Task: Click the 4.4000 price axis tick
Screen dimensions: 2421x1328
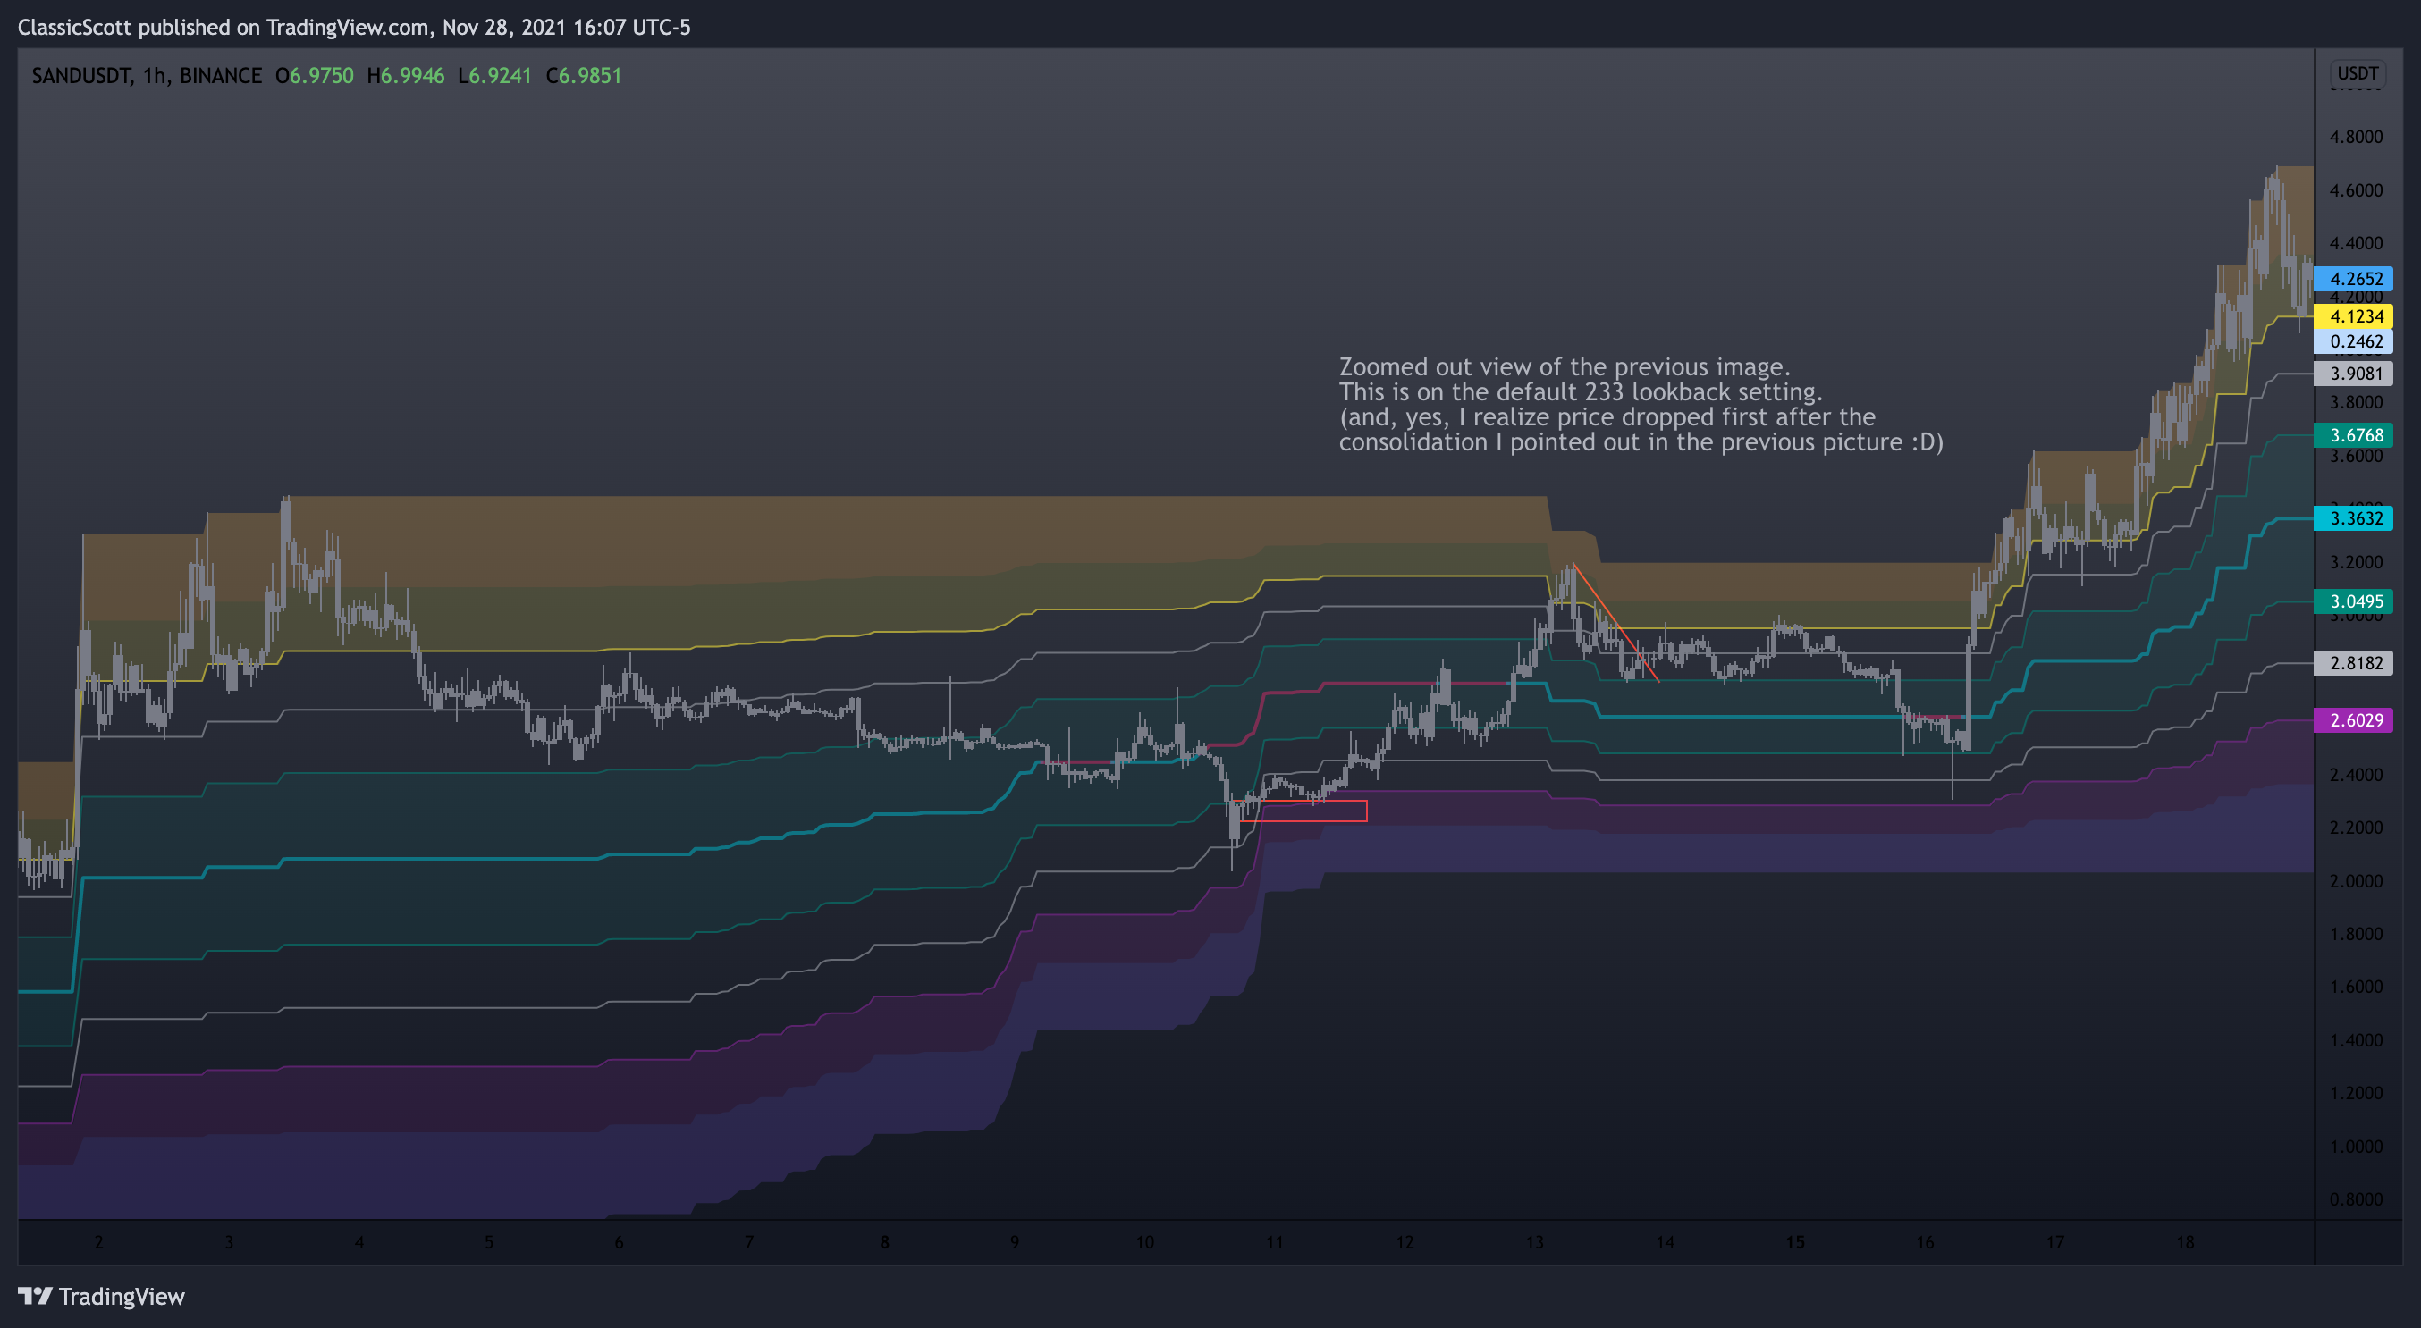Action: (x=2356, y=242)
